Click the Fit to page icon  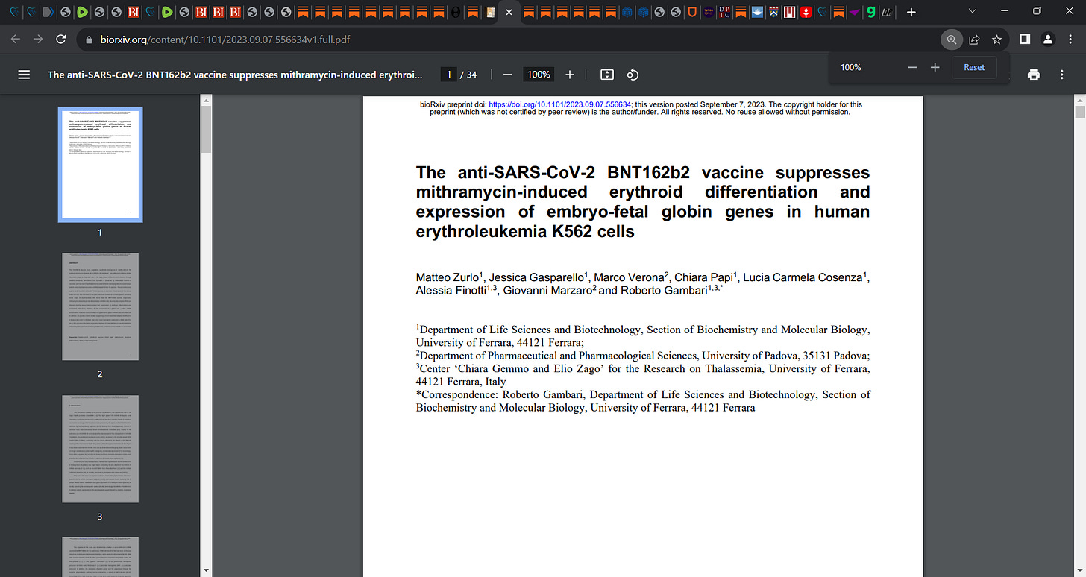(607, 75)
